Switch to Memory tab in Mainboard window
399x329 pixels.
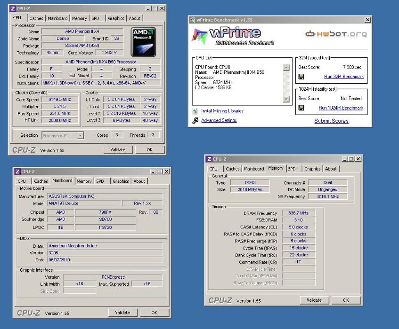84,181
